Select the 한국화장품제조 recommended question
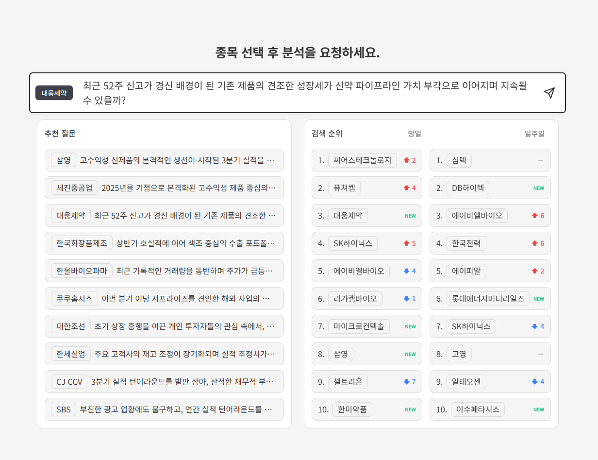 (164, 243)
